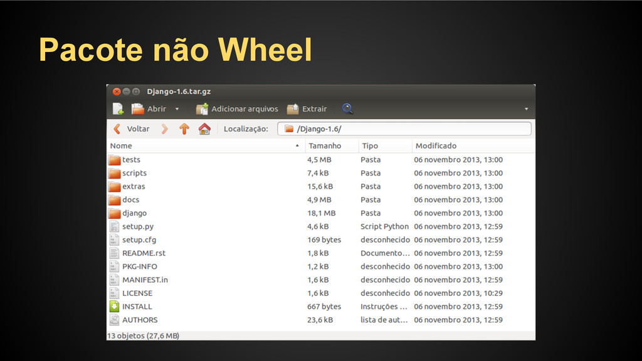Click the 7,4 kB size value
The height and width of the screenshot is (361, 642).
coord(318,173)
